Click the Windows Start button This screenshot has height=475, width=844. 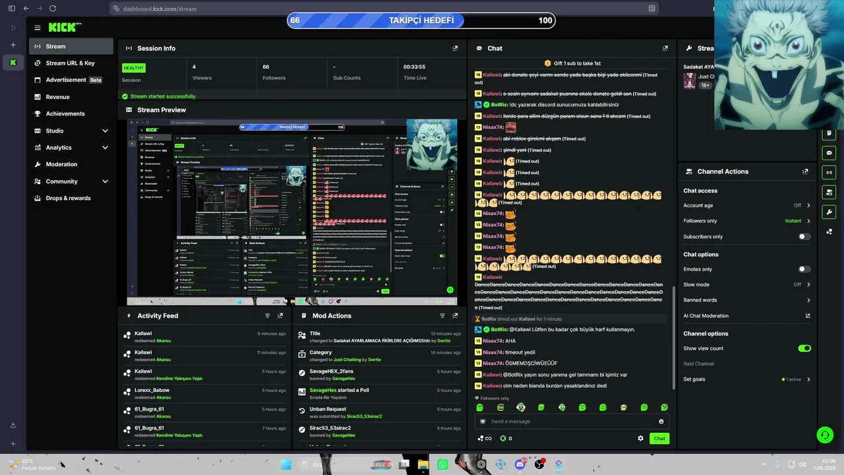coord(286,464)
